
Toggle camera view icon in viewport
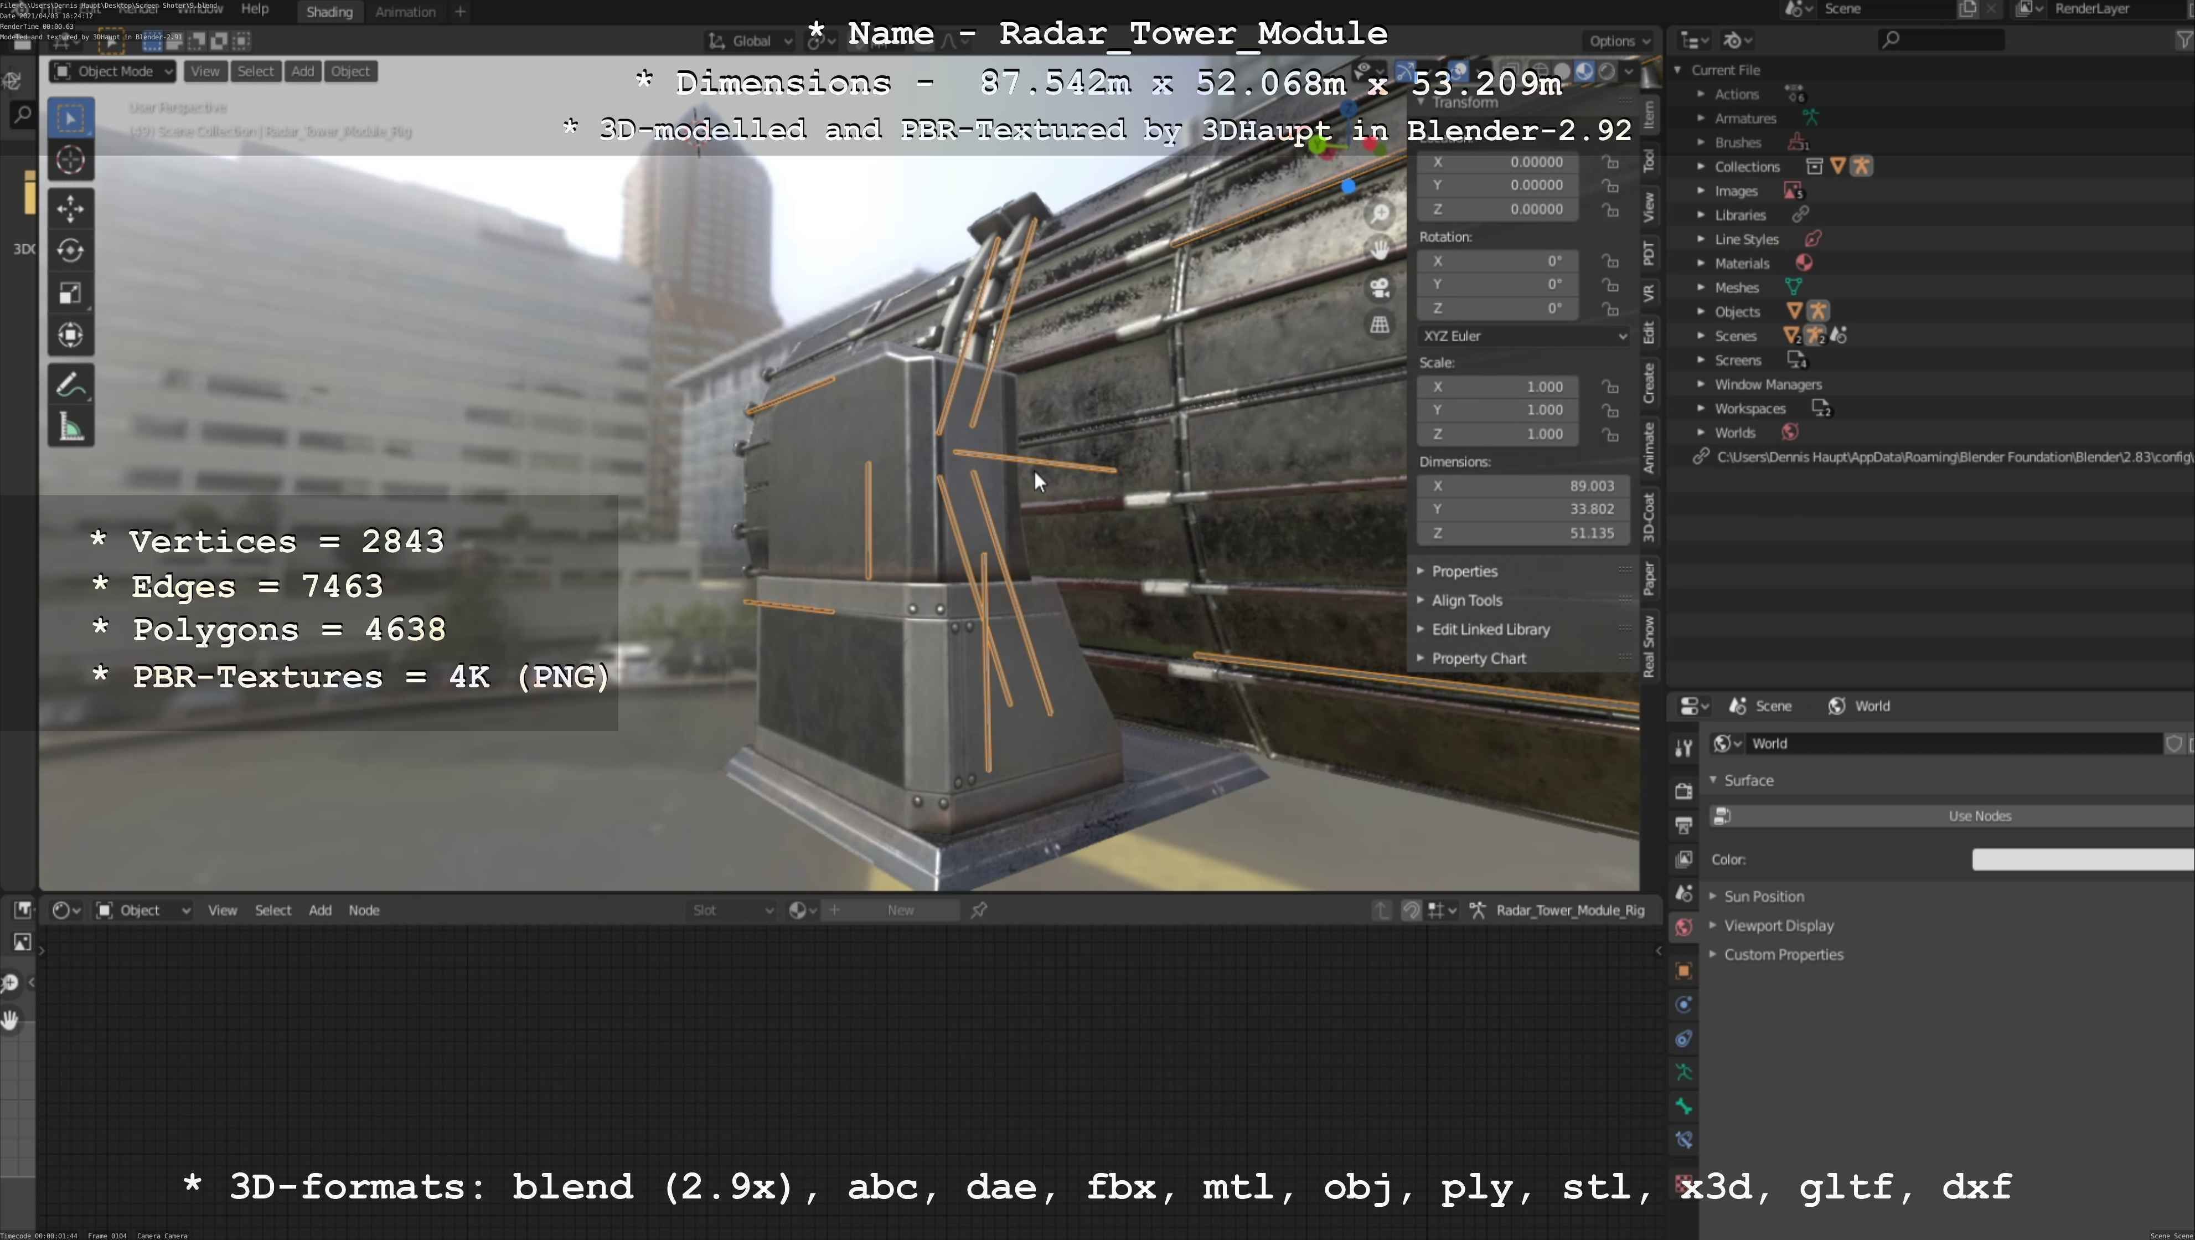pyautogui.click(x=1380, y=287)
